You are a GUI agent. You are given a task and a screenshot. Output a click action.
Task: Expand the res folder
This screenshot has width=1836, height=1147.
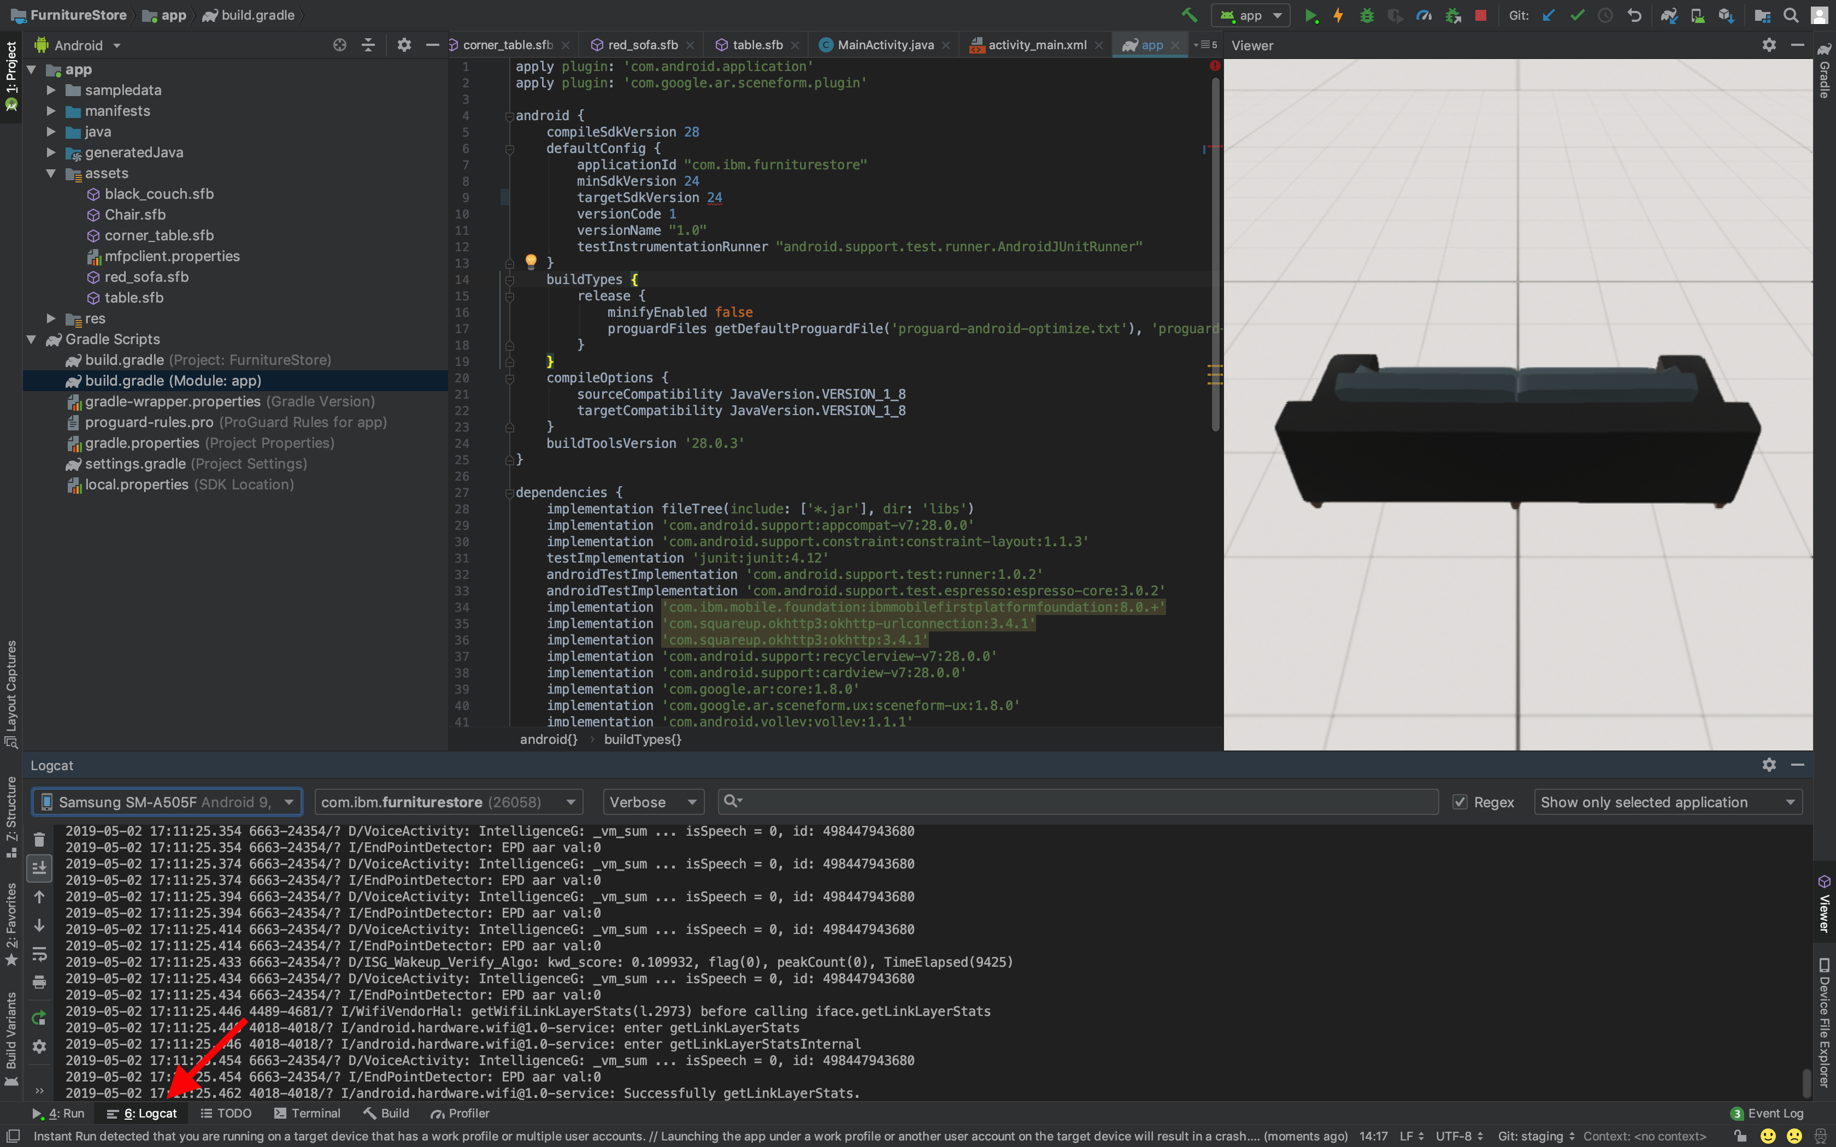(51, 318)
